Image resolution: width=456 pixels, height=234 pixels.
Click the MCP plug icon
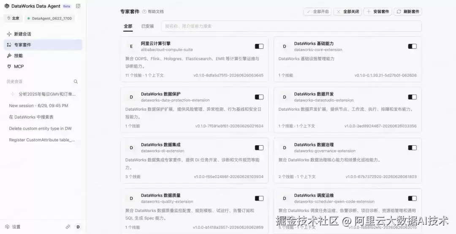[x=9, y=66]
